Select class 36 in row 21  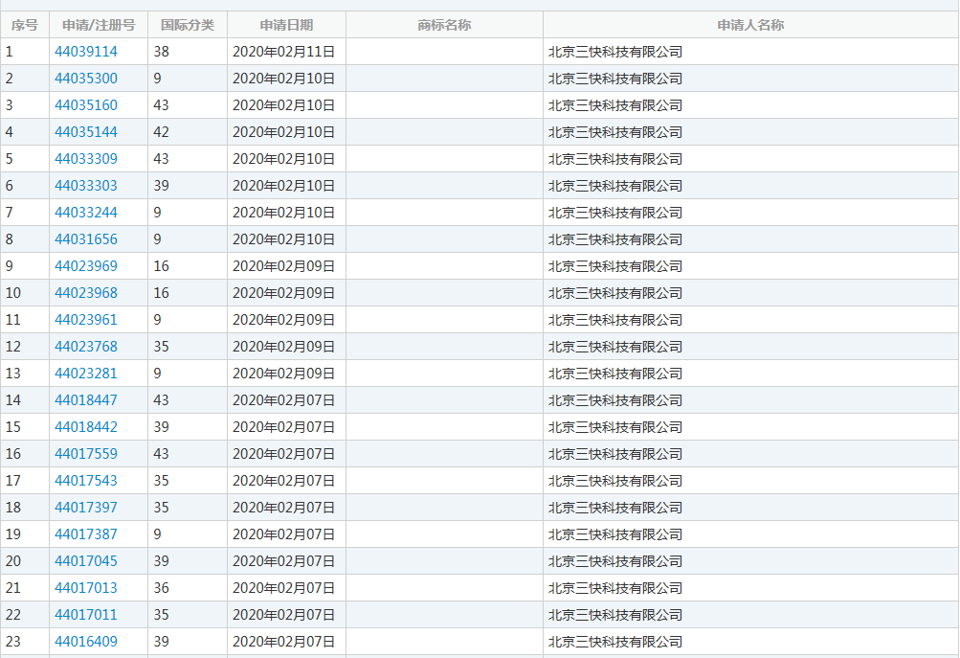click(x=161, y=587)
